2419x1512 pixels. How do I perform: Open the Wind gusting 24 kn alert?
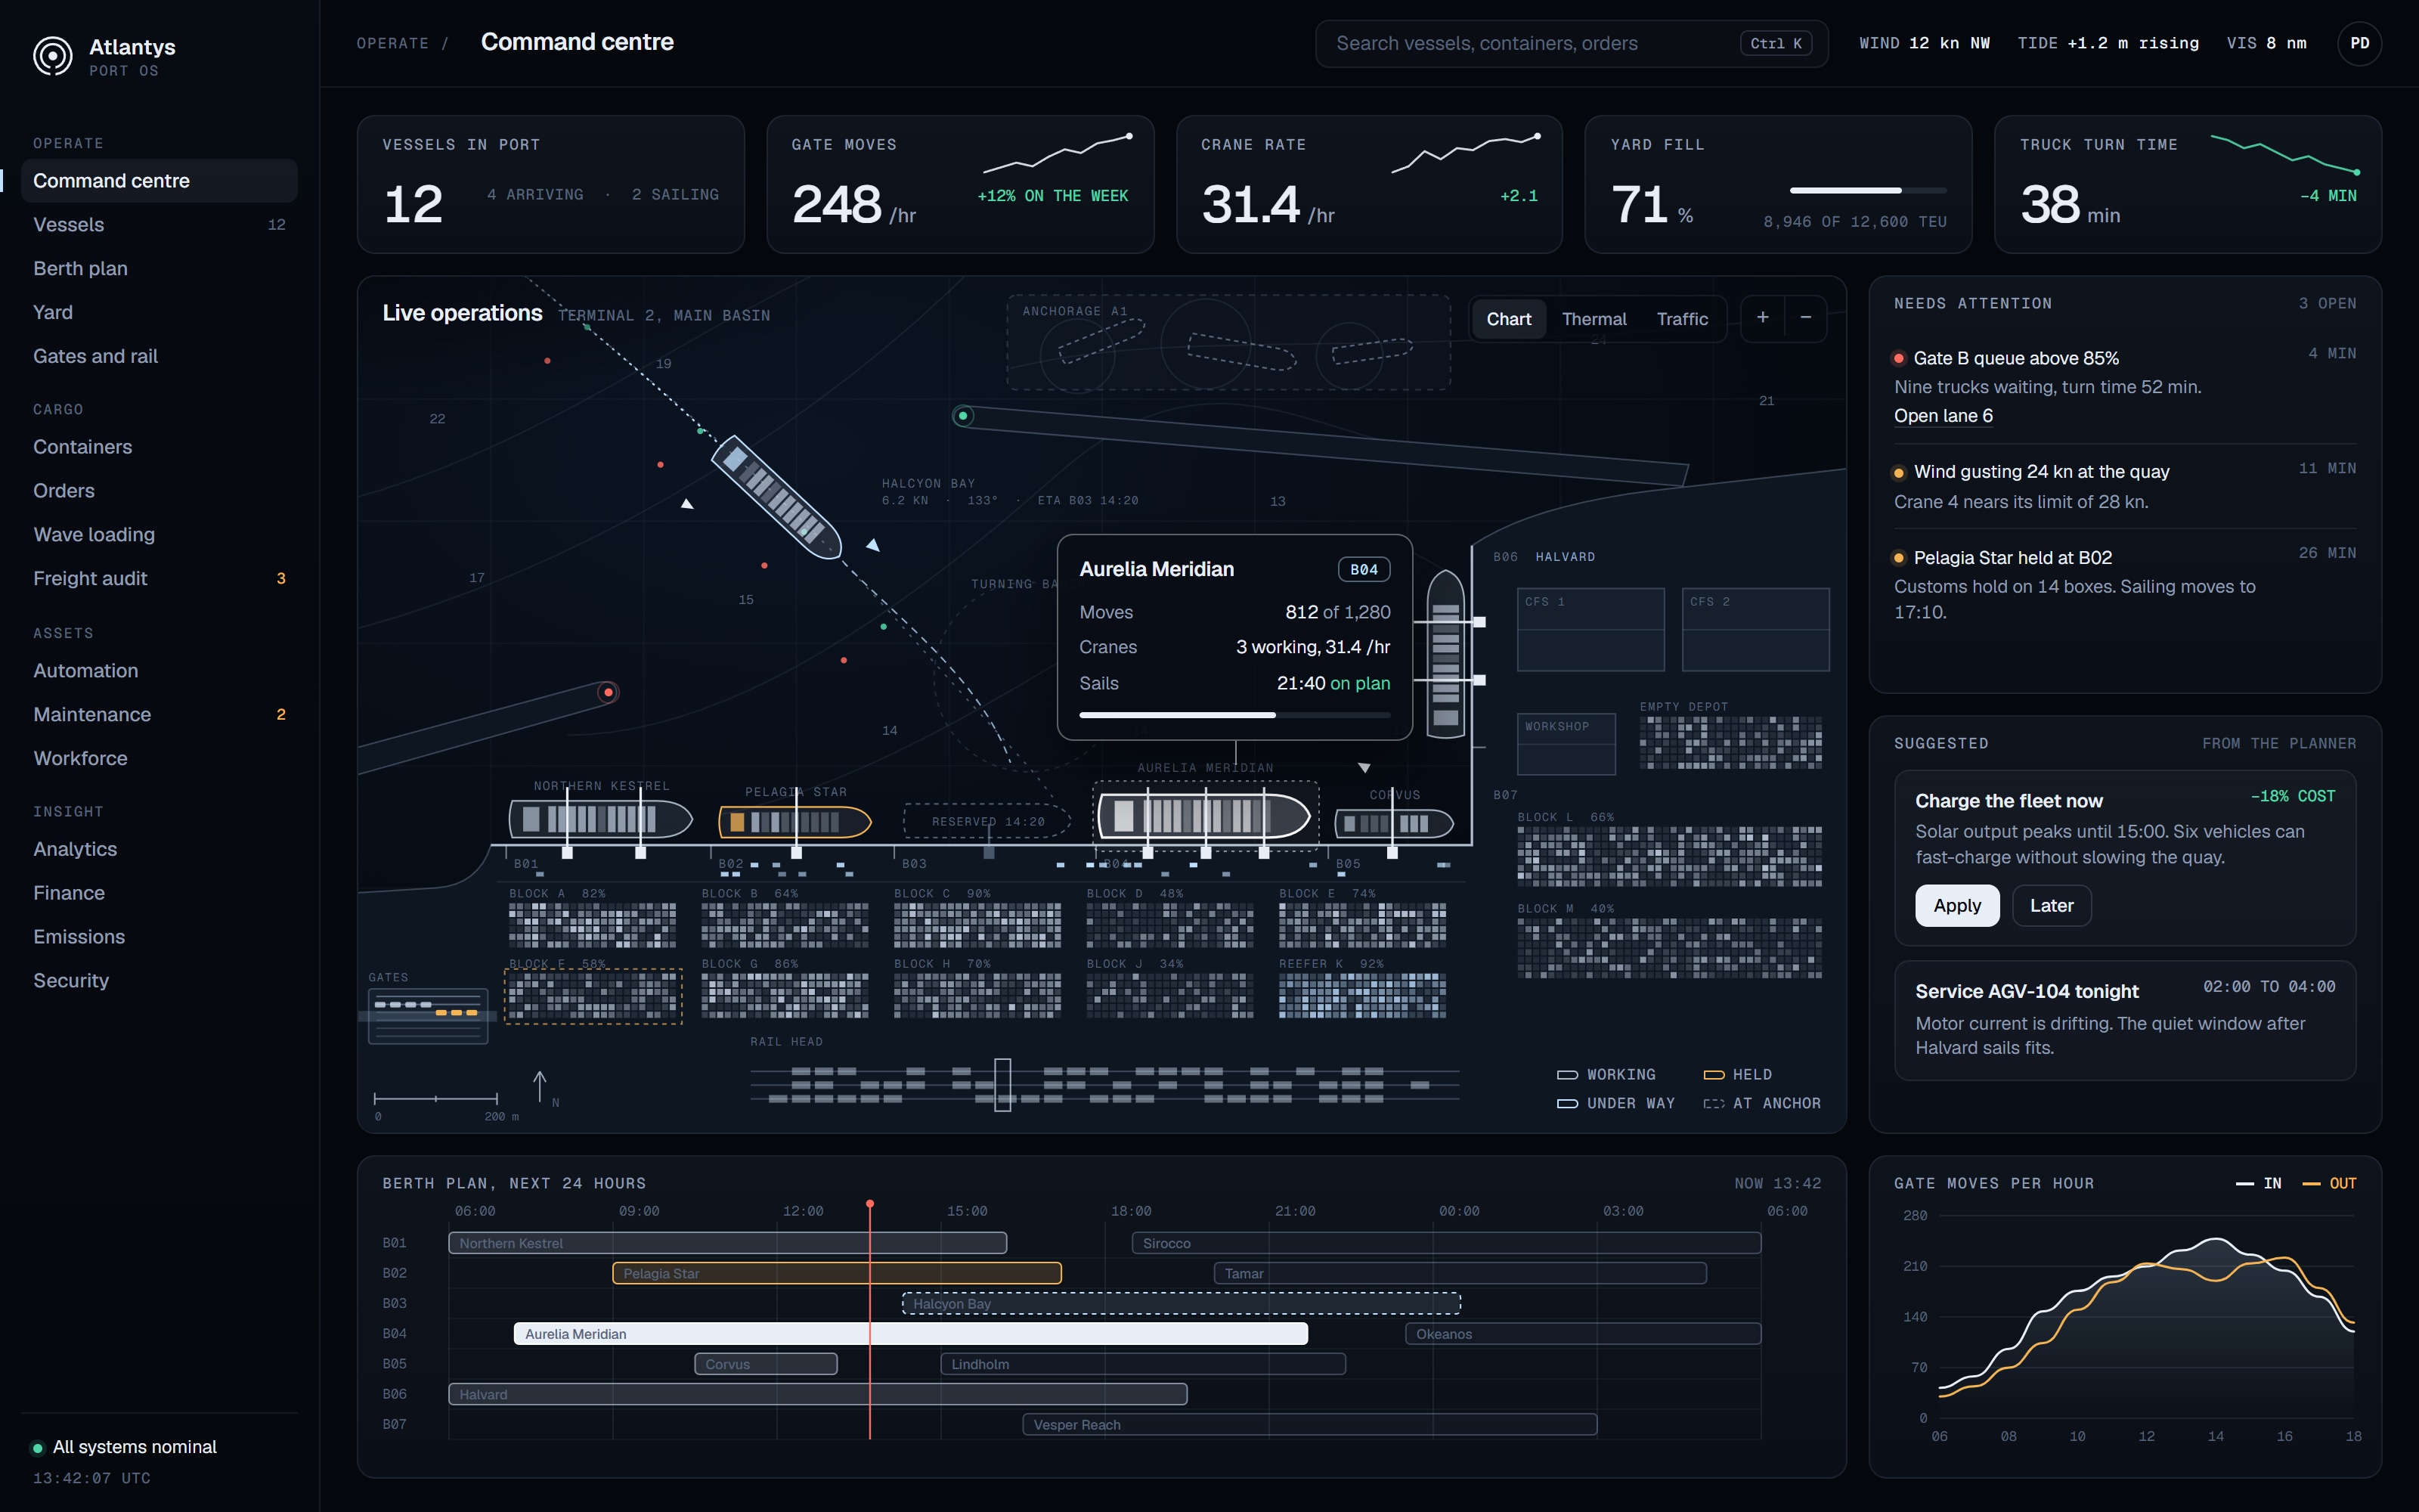[2124, 487]
